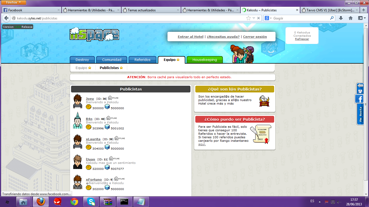The width and height of the screenshot is (369, 207).
Task: Open Google Chrome from the taskbar
Action: pos(74,202)
